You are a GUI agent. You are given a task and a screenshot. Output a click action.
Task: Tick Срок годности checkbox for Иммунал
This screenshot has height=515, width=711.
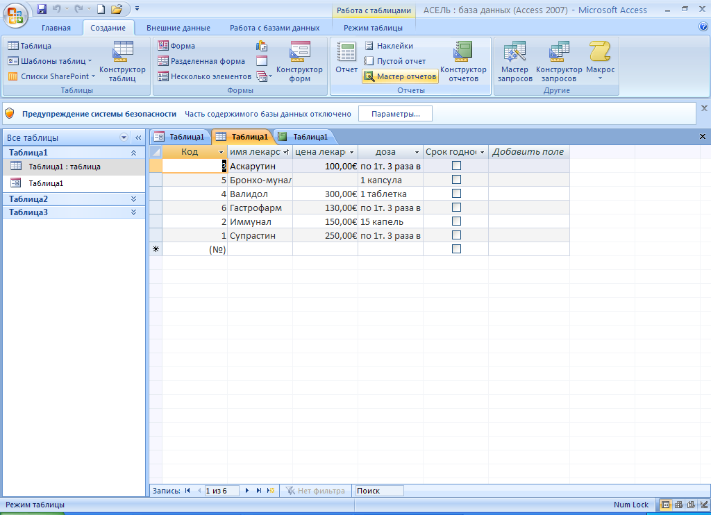[x=456, y=221]
